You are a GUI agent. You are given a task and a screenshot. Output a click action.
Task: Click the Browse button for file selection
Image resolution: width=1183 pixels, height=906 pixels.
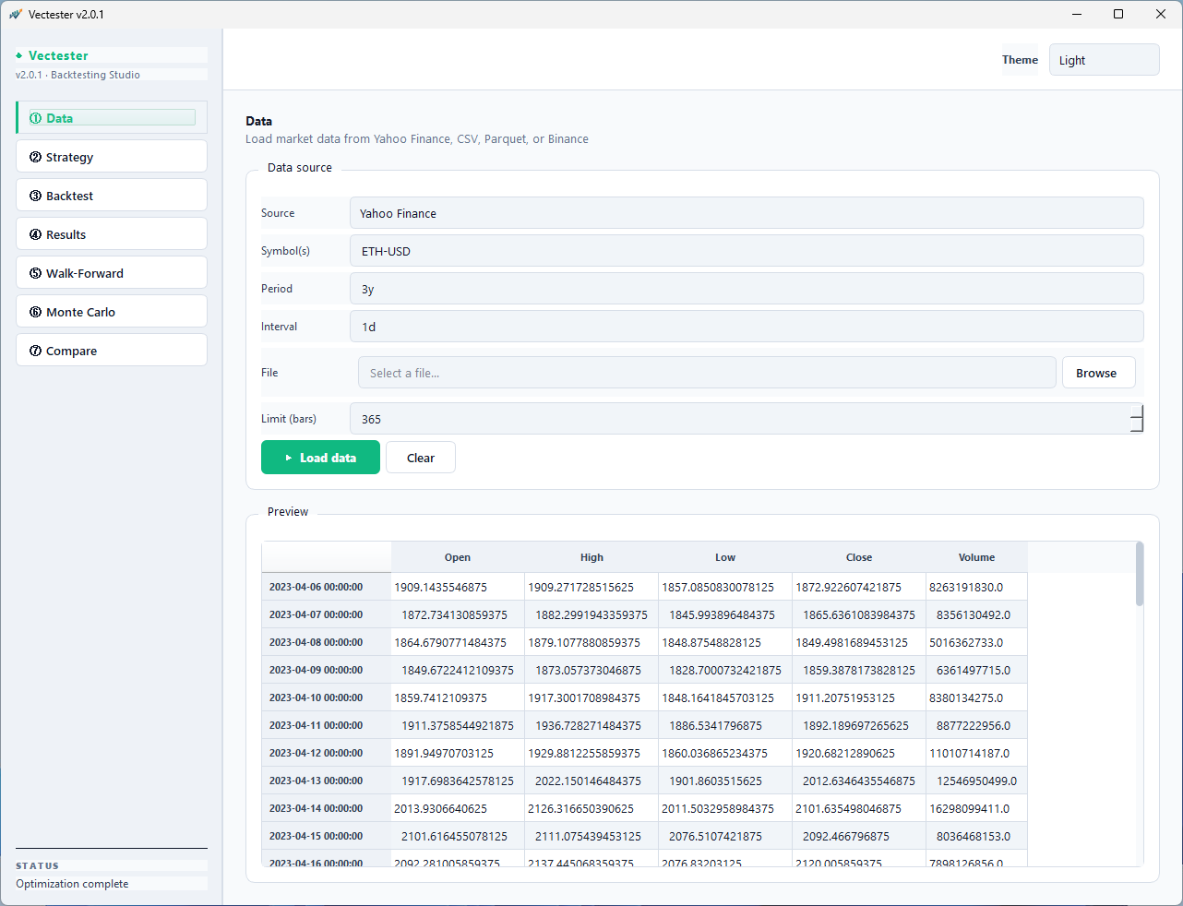(x=1098, y=372)
